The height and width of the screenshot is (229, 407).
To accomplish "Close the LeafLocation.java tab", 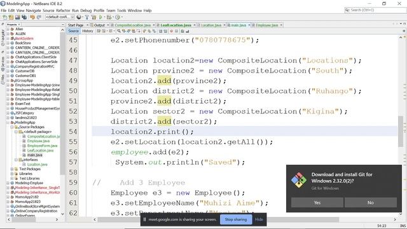I will pos(195,25).
